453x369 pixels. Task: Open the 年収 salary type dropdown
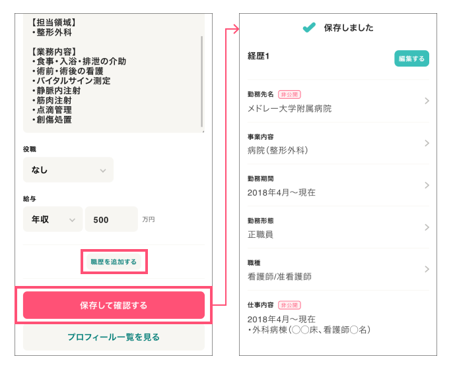tap(53, 219)
